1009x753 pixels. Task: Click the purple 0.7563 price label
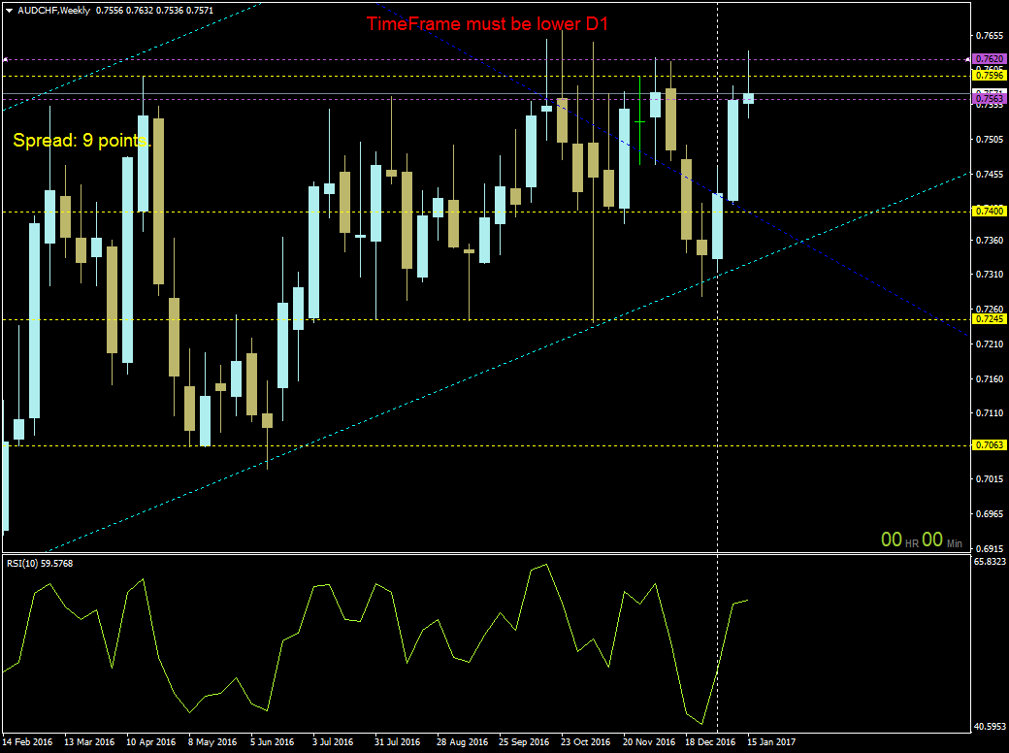990,99
